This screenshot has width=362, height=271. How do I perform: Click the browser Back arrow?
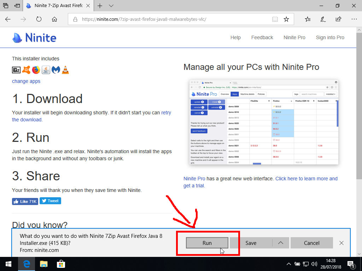8,19
